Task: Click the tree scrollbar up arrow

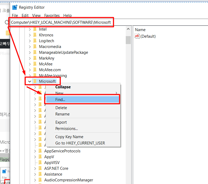Action: coord(128,29)
